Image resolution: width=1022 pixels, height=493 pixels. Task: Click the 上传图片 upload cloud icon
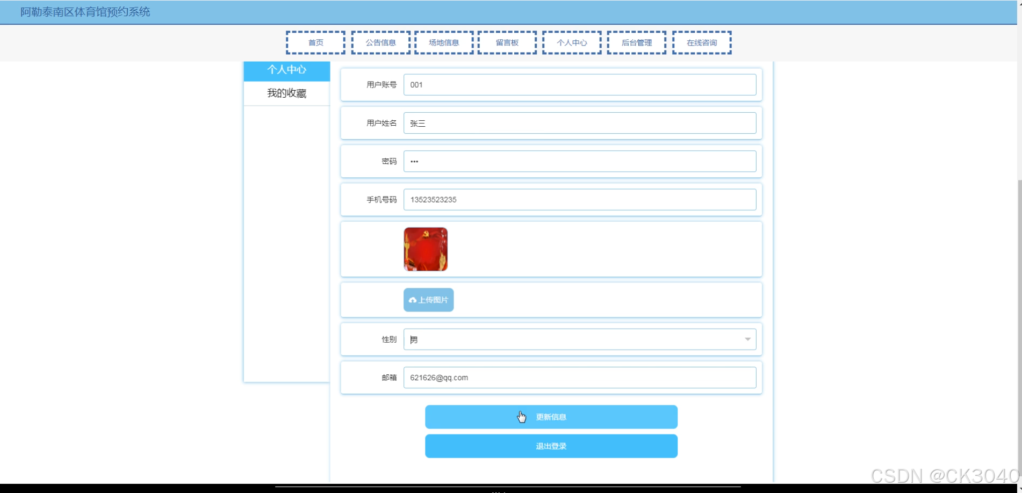click(x=413, y=300)
